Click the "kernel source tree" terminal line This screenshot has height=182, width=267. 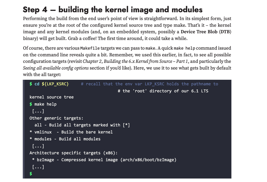pyautogui.click(x=51, y=97)
